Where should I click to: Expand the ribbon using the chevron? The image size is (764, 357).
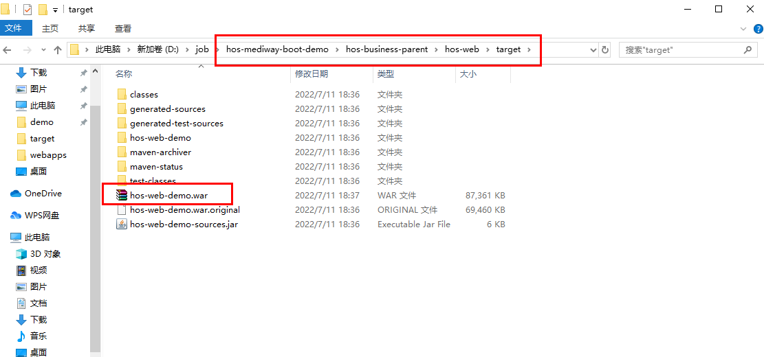pyautogui.click(x=742, y=29)
